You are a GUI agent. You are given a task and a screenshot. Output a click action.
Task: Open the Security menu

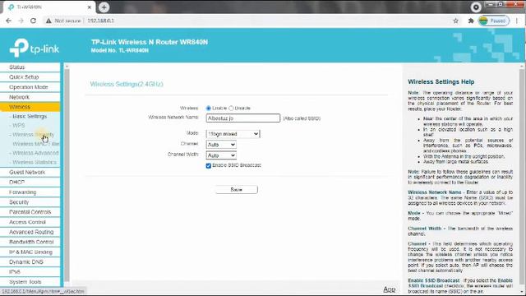[x=30, y=202]
